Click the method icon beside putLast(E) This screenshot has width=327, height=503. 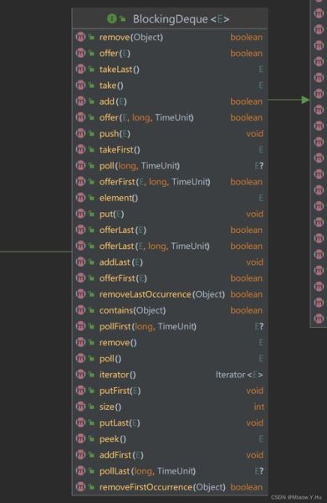pos(80,423)
